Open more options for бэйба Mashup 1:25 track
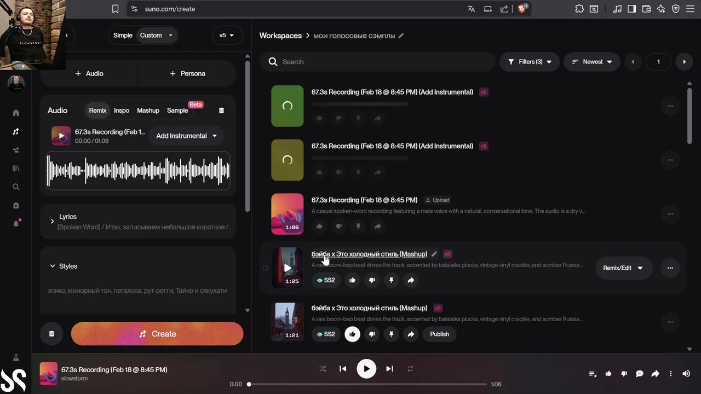Viewport: 701px width, 394px height. (670, 268)
